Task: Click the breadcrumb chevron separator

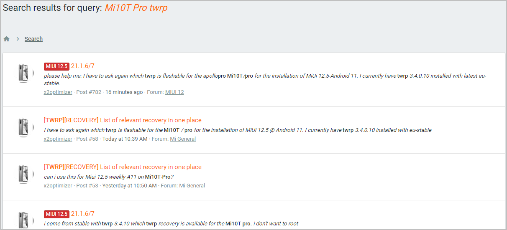Action: [x=18, y=39]
